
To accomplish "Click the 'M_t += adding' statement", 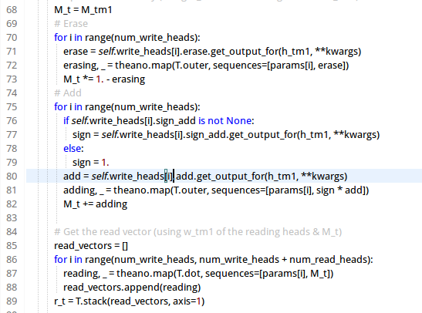I will pyautogui.click(x=95, y=204).
